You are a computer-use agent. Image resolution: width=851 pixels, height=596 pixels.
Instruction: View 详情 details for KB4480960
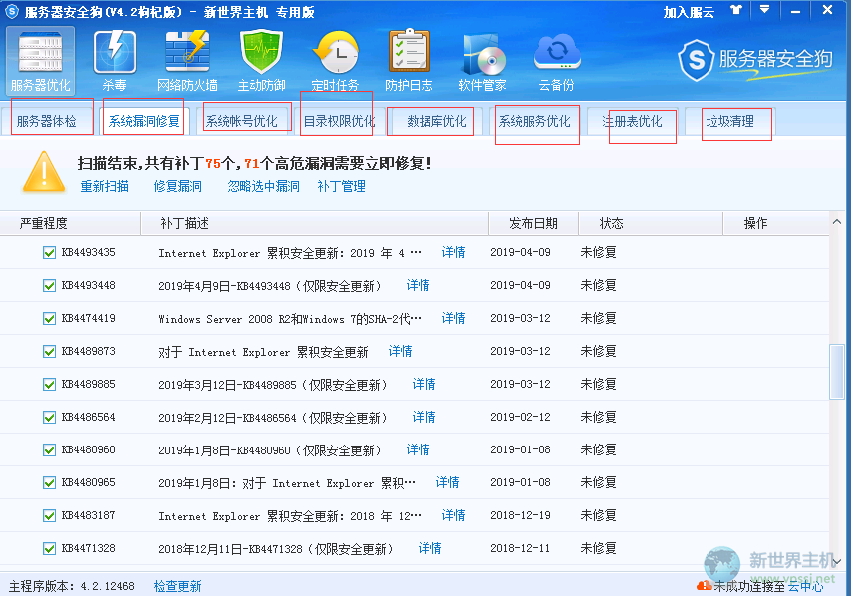pyautogui.click(x=418, y=449)
